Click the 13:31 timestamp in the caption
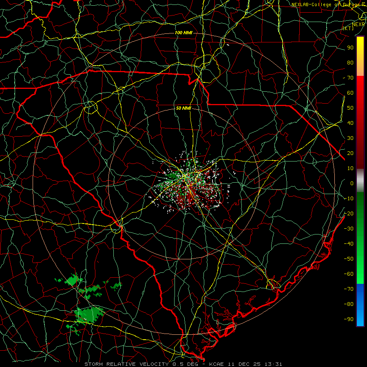This screenshot has height=367, width=367. pos(273,364)
